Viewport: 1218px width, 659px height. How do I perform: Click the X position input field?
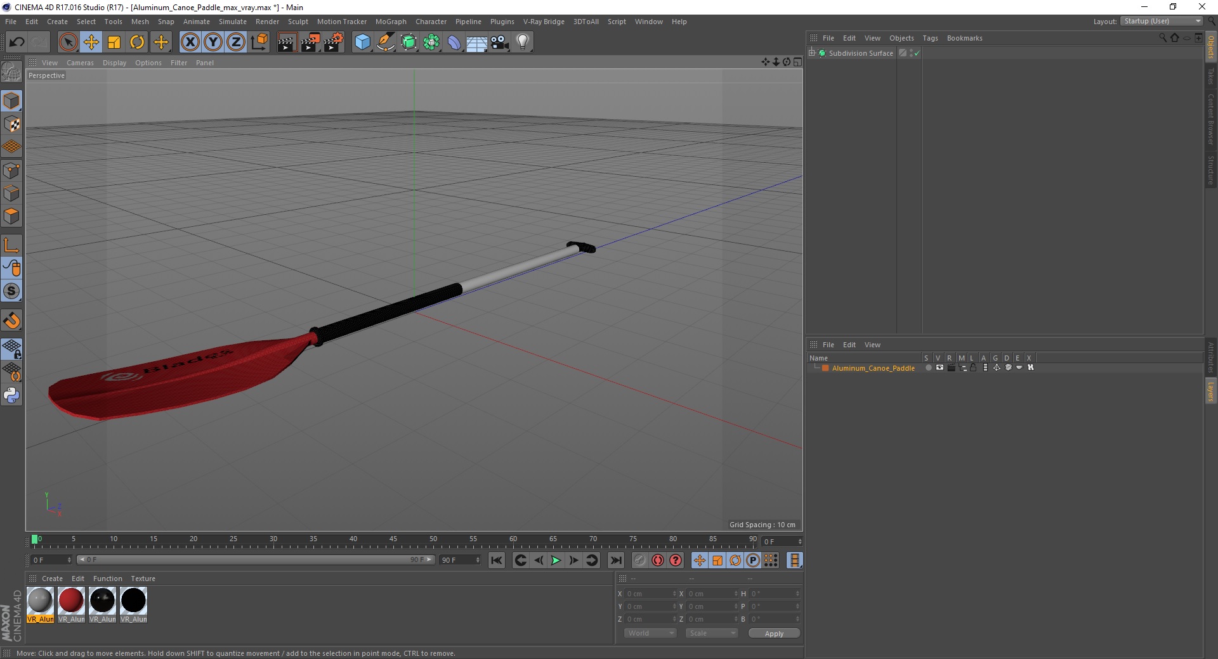point(651,594)
